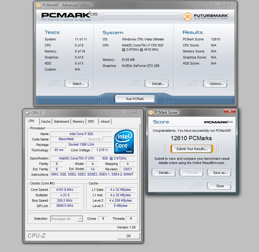Click the Level 3 cache value 8 MBytes

[120, 206]
